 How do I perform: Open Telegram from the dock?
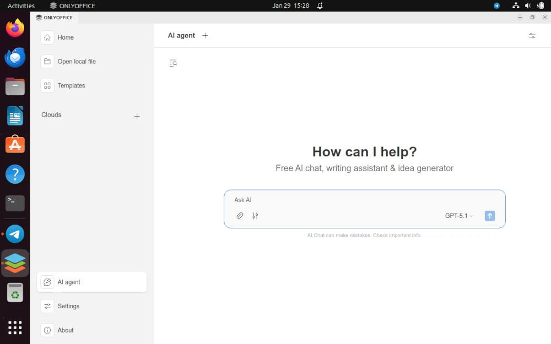(15, 234)
